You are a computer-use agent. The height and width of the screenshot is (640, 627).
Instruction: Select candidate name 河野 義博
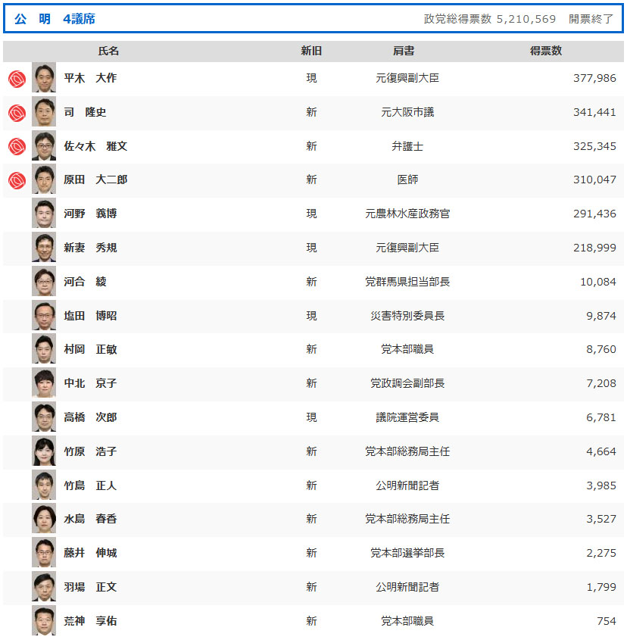90,214
